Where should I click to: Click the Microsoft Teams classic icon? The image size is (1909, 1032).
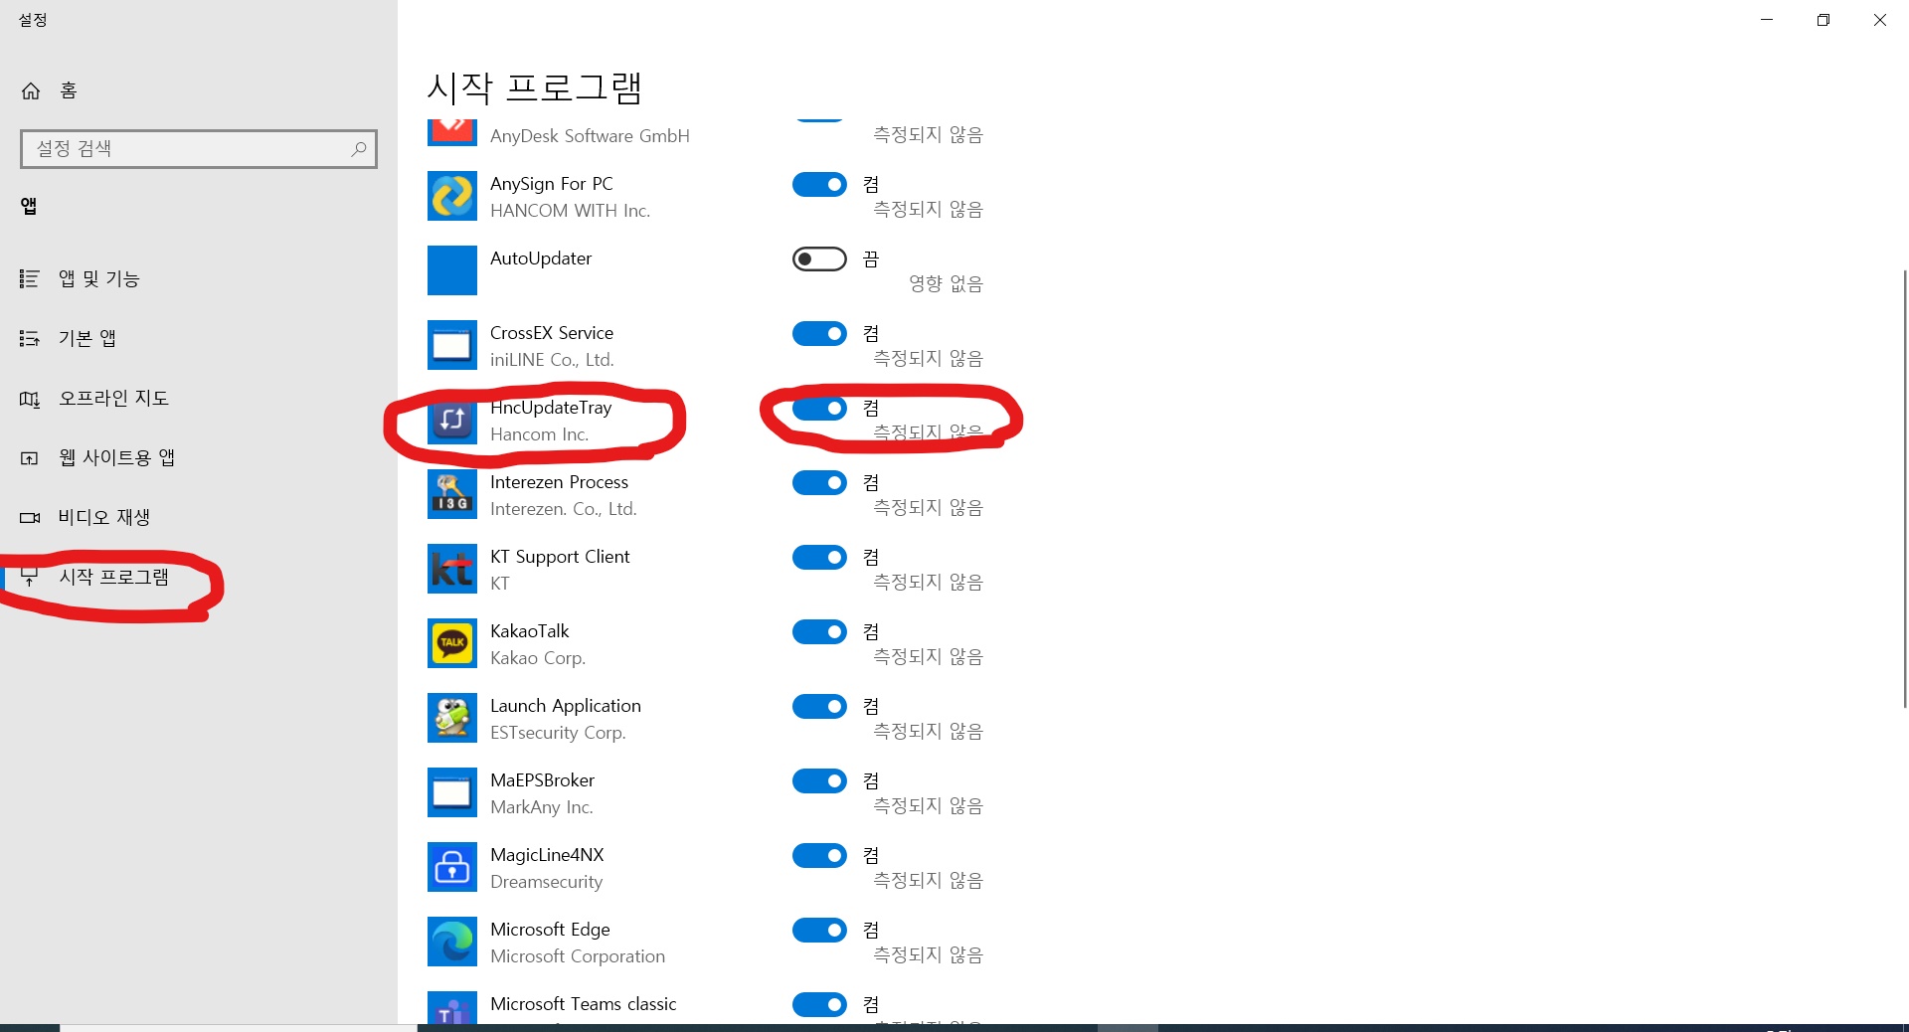[x=452, y=1007]
